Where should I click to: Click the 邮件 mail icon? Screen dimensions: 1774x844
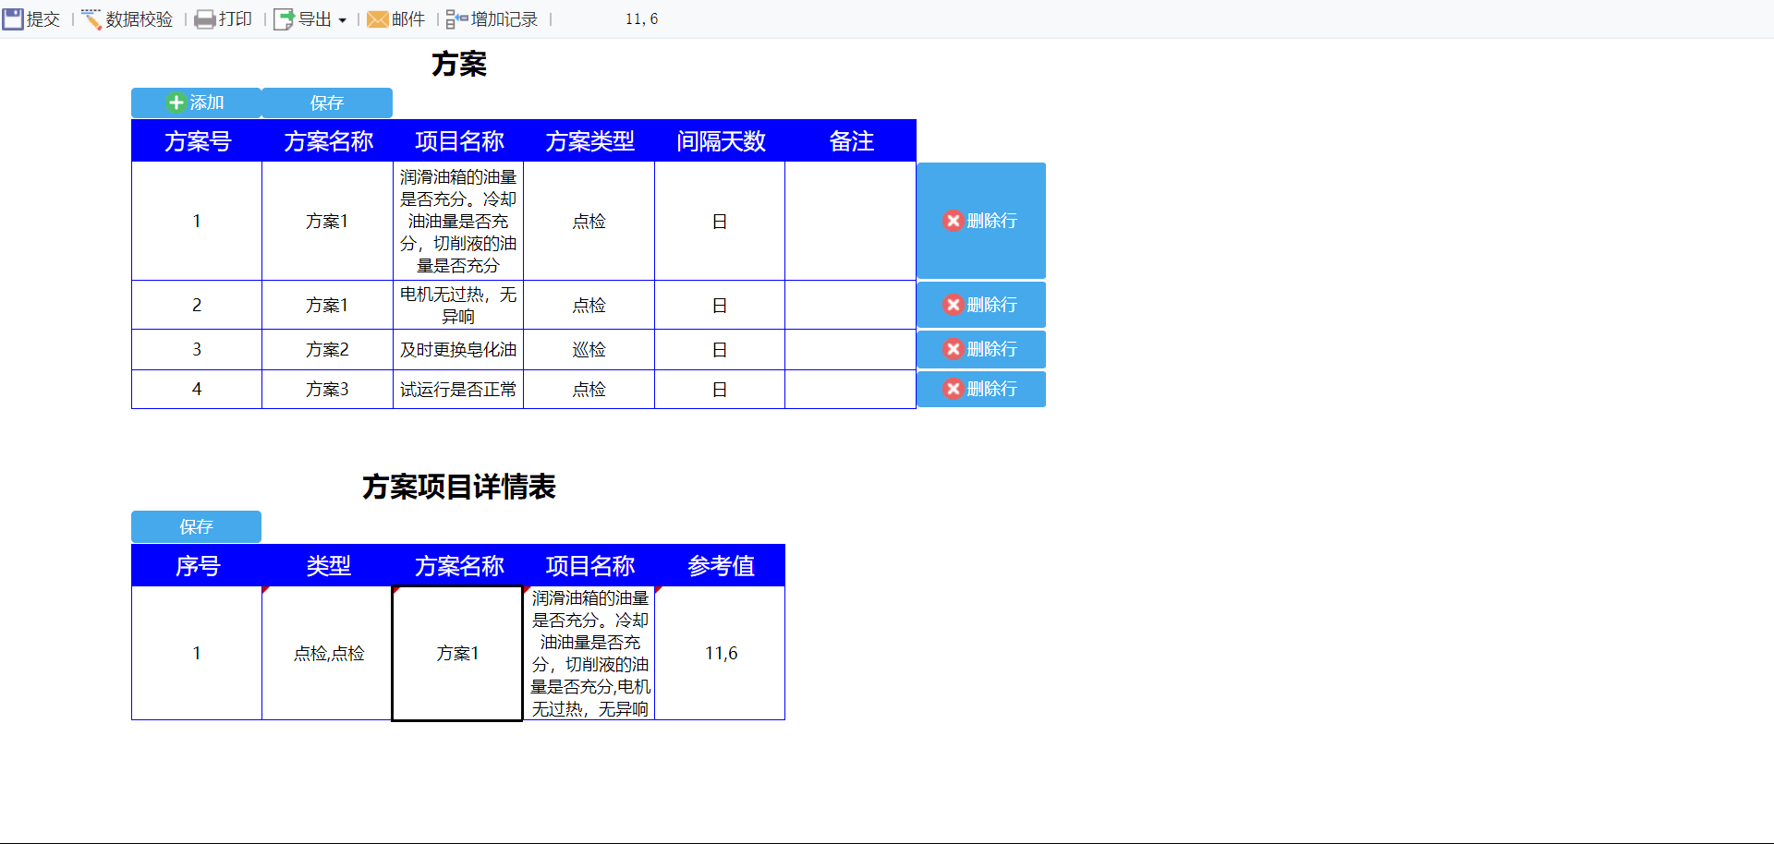coord(377,18)
